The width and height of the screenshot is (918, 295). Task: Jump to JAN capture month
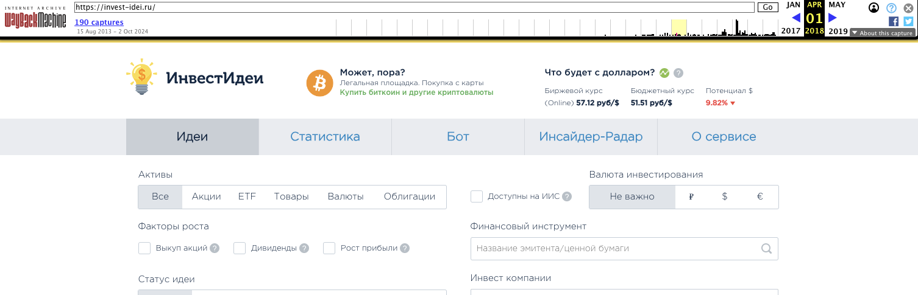(793, 5)
